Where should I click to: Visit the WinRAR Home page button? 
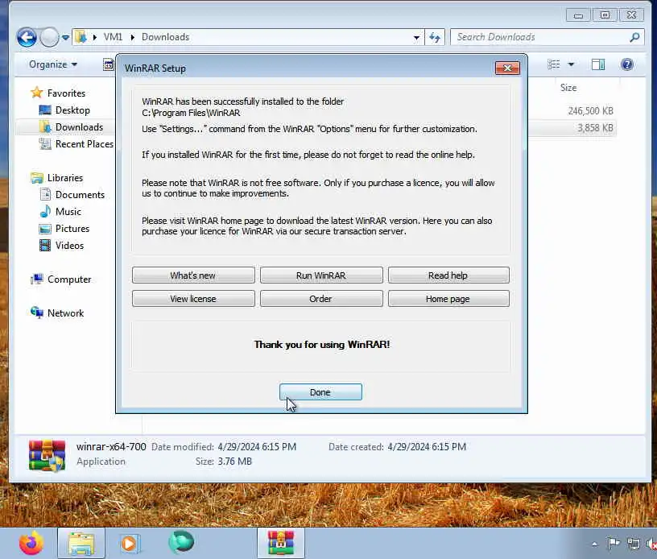pyautogui.click(x=448, y=299)
